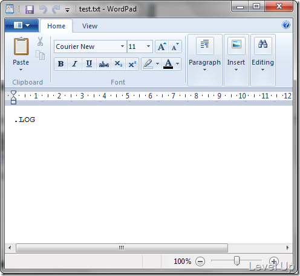Open the text color dropdown arrow
This screenshot has width=300, height=276.
click(x=177, y=64)
